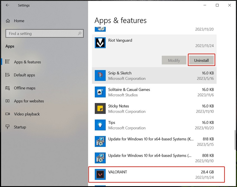
Task: Go back using the back arrow
Action: pyautogui.click(x=8, y=5)
